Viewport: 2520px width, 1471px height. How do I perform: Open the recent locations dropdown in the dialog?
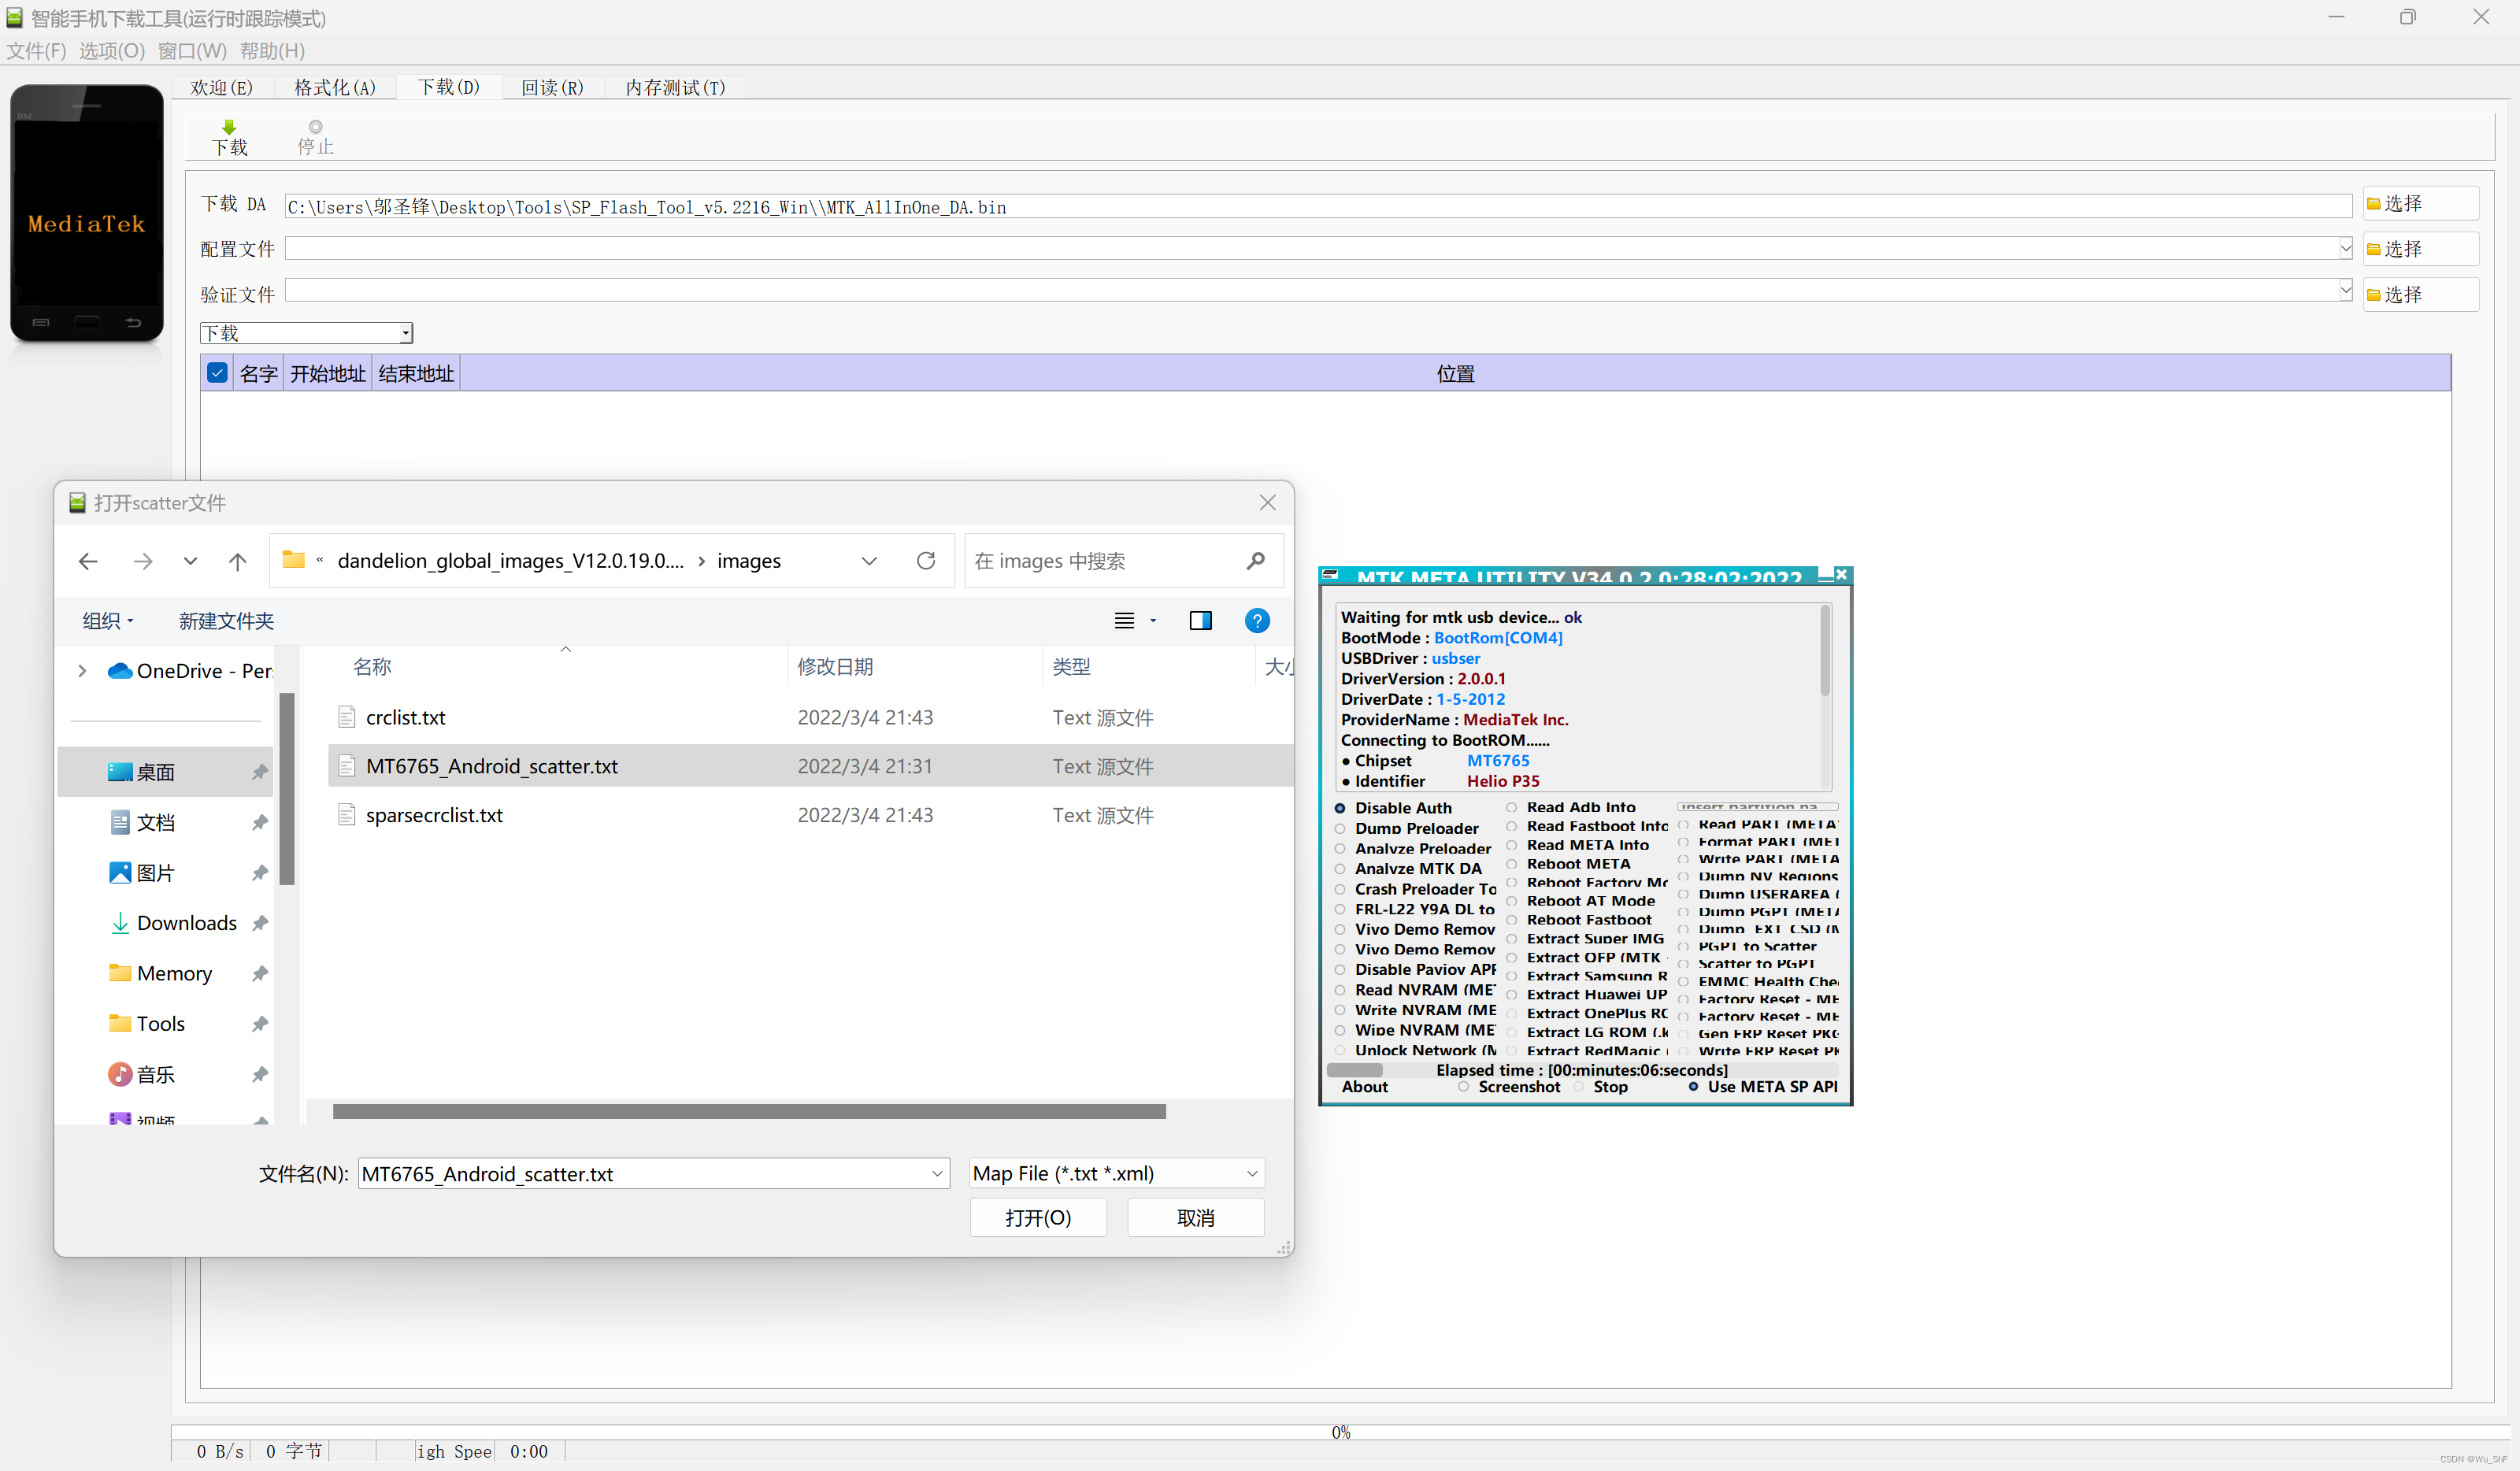pos(190,561)
